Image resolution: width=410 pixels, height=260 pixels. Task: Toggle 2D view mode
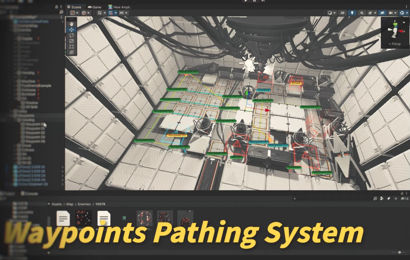pyautogui.click(x=342, y=13)
